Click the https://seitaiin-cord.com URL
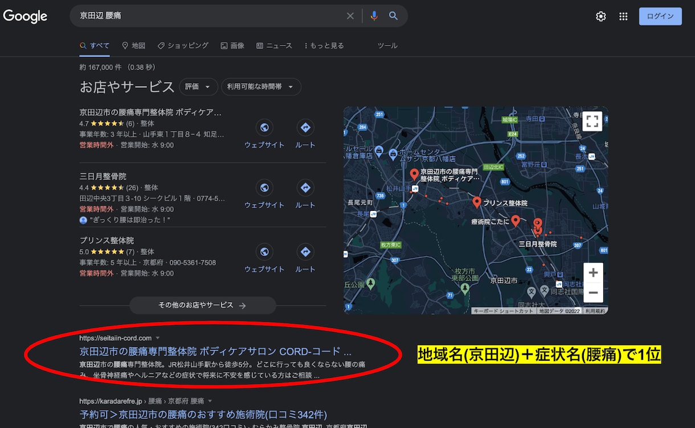The height and width of the screenshot is (428, 695). 116,338
